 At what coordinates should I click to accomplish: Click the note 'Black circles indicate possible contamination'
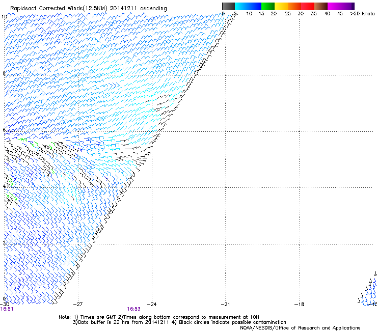pyautogui.click(x=232, y=322)
